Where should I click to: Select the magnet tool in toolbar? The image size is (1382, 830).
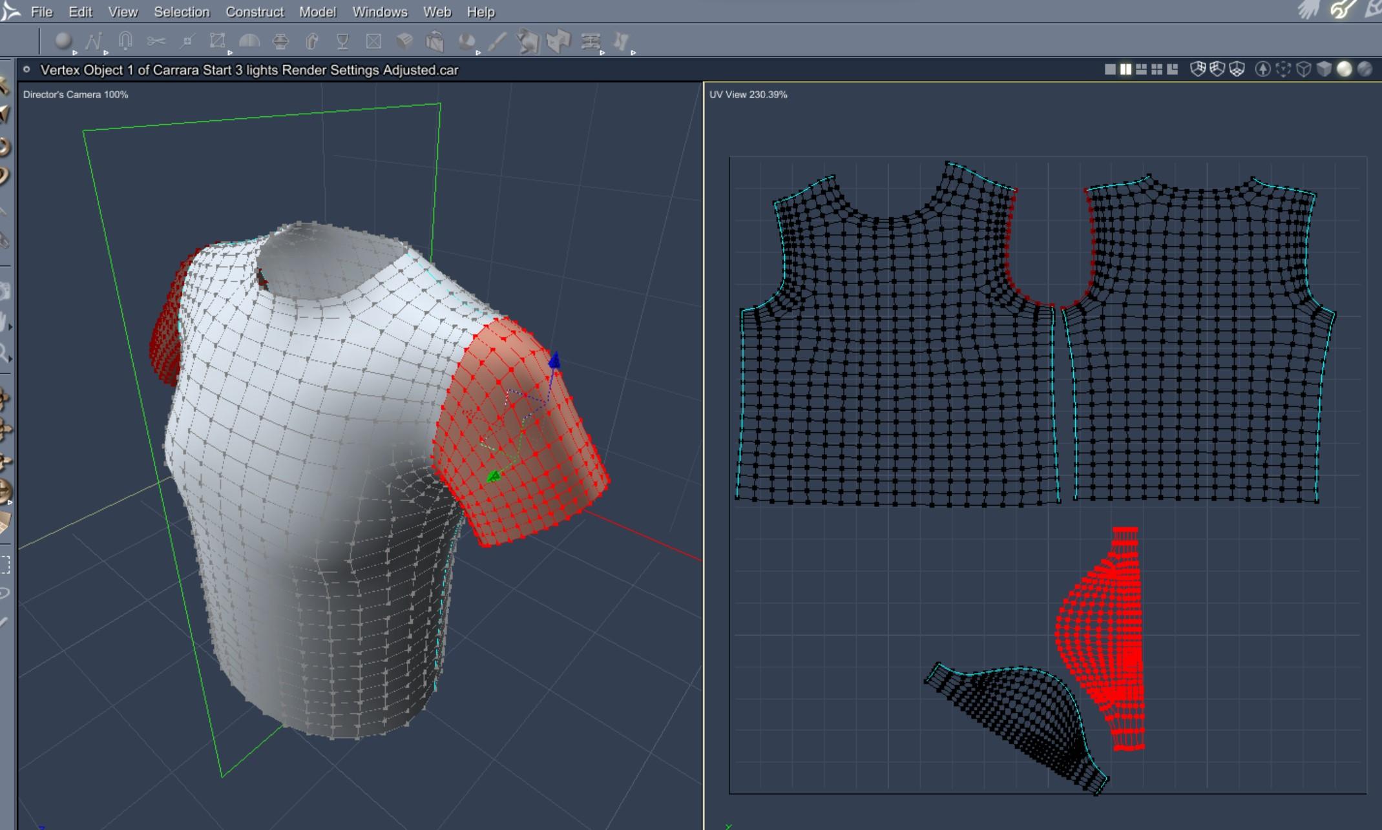(x=125, y=41)
